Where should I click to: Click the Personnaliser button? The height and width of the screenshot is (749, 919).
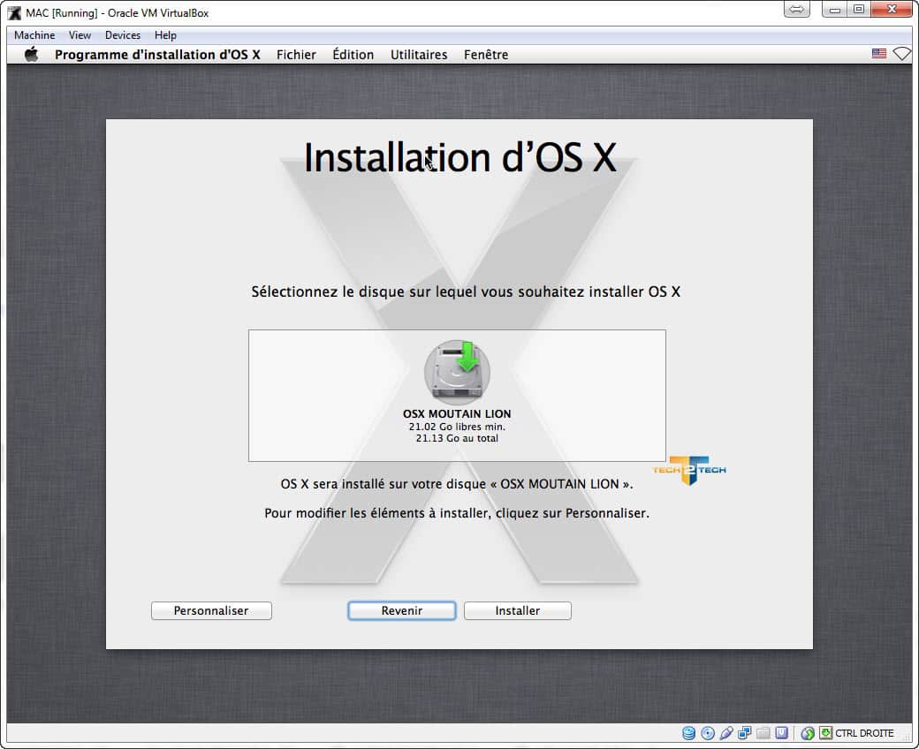point(211,610)
